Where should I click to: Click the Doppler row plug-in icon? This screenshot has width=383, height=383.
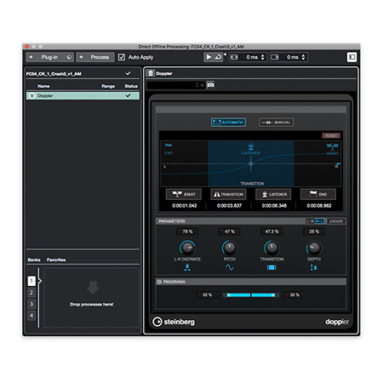[x=31, y=96]
